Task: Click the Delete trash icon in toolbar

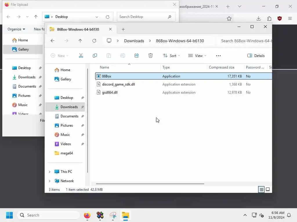Action: (151, 55)
